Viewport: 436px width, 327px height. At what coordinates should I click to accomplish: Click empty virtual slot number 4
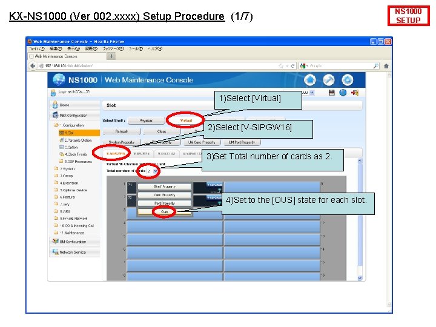click(174, 226)
